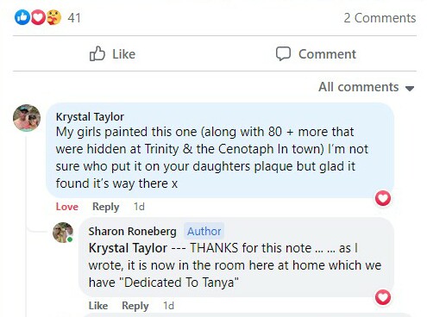Screen dimensions: 427x317
Task: Reply to Sharon Roneberg's comment
Action: pyautogui.click(x=135, y=306)
